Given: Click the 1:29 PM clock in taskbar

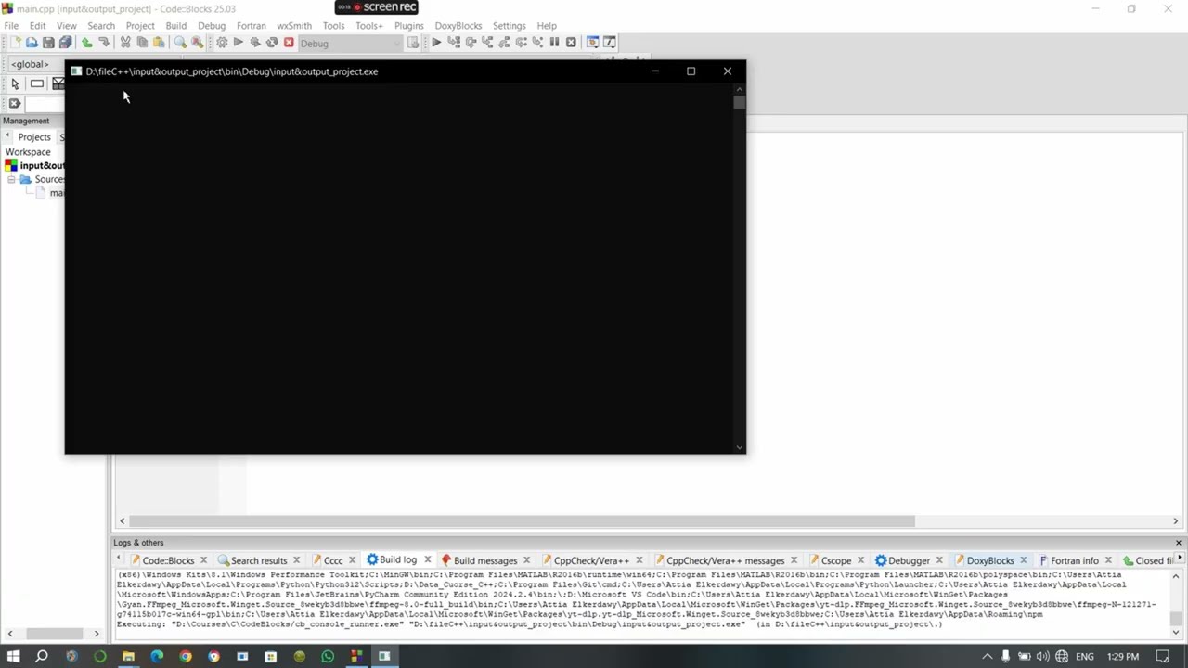Looking at the screenshot, I should tap(1122, 657).
